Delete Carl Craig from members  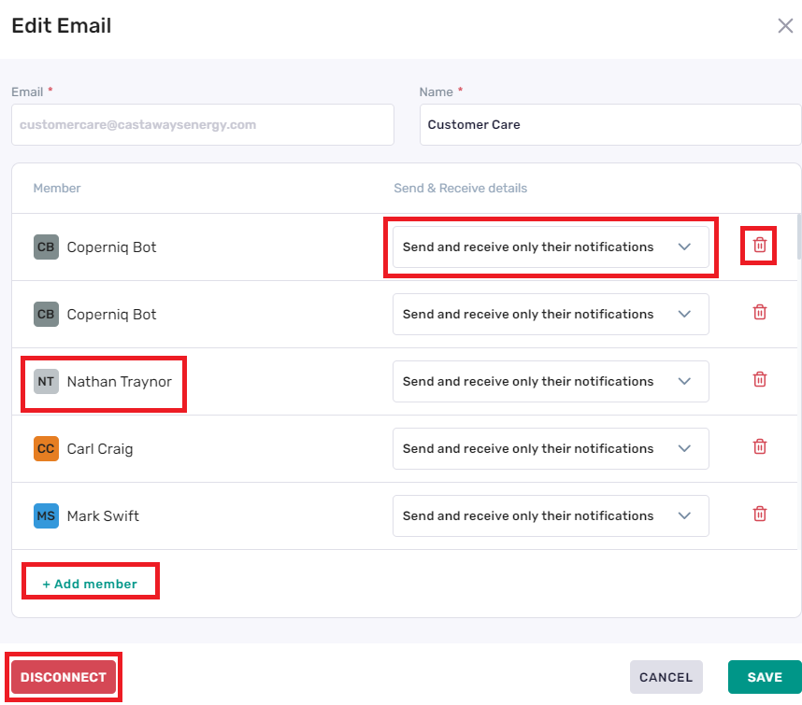click(760, 446)
